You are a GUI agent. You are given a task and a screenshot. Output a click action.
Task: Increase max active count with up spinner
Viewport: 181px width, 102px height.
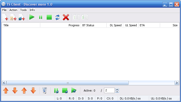pos(117,89)
